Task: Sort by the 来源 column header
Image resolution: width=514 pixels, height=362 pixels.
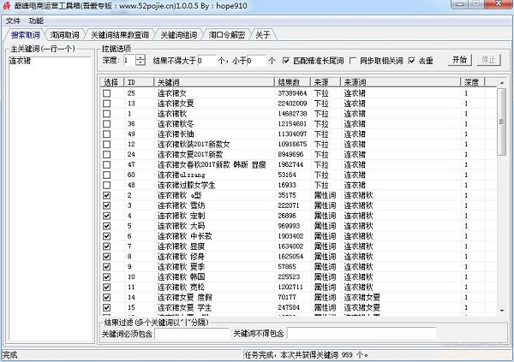Action: click(x=326, y=82)
